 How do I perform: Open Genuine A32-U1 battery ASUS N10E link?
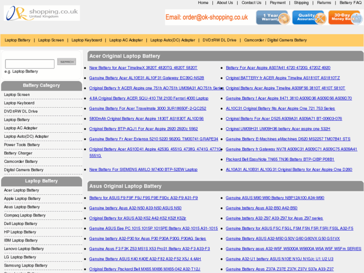tap(279, 259)
